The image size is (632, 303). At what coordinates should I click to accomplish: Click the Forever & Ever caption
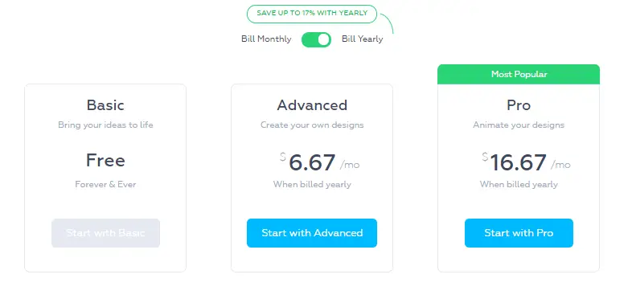coord(105,185)
